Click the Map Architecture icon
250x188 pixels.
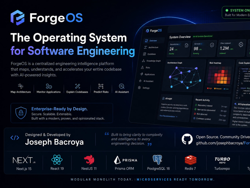coord(20,86)
